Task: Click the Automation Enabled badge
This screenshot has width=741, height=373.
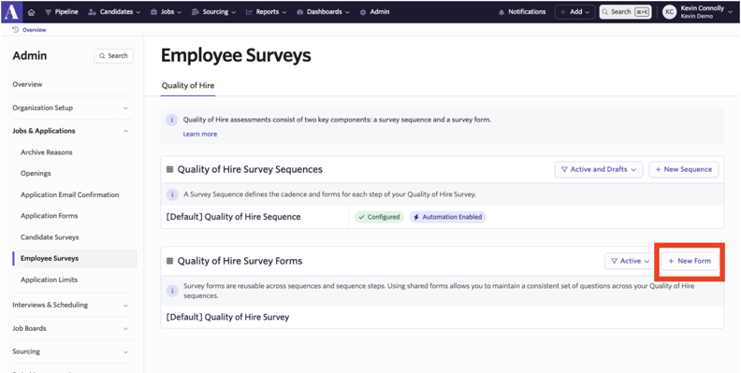Action: pyautogui.click(x=447, y=217)
